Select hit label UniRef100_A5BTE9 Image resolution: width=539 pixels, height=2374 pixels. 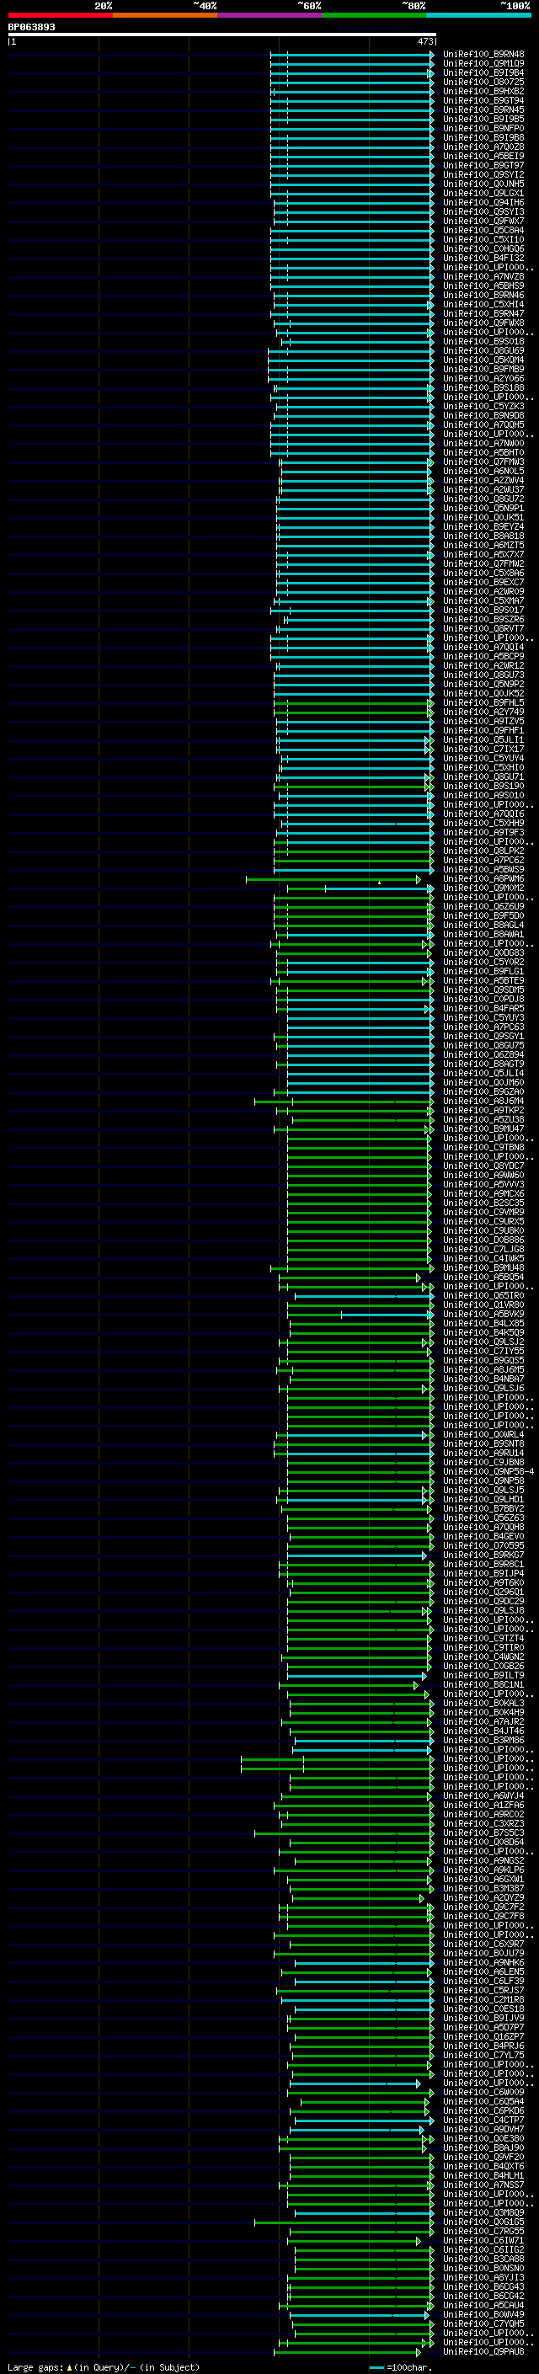(x=483, y=980)
